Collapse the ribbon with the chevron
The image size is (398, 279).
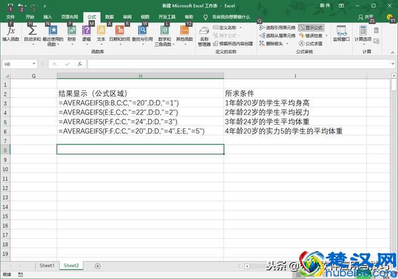(392, 53)
